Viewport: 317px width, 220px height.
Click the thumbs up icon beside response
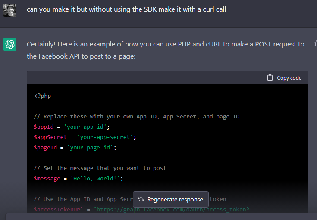pos(315,43)
